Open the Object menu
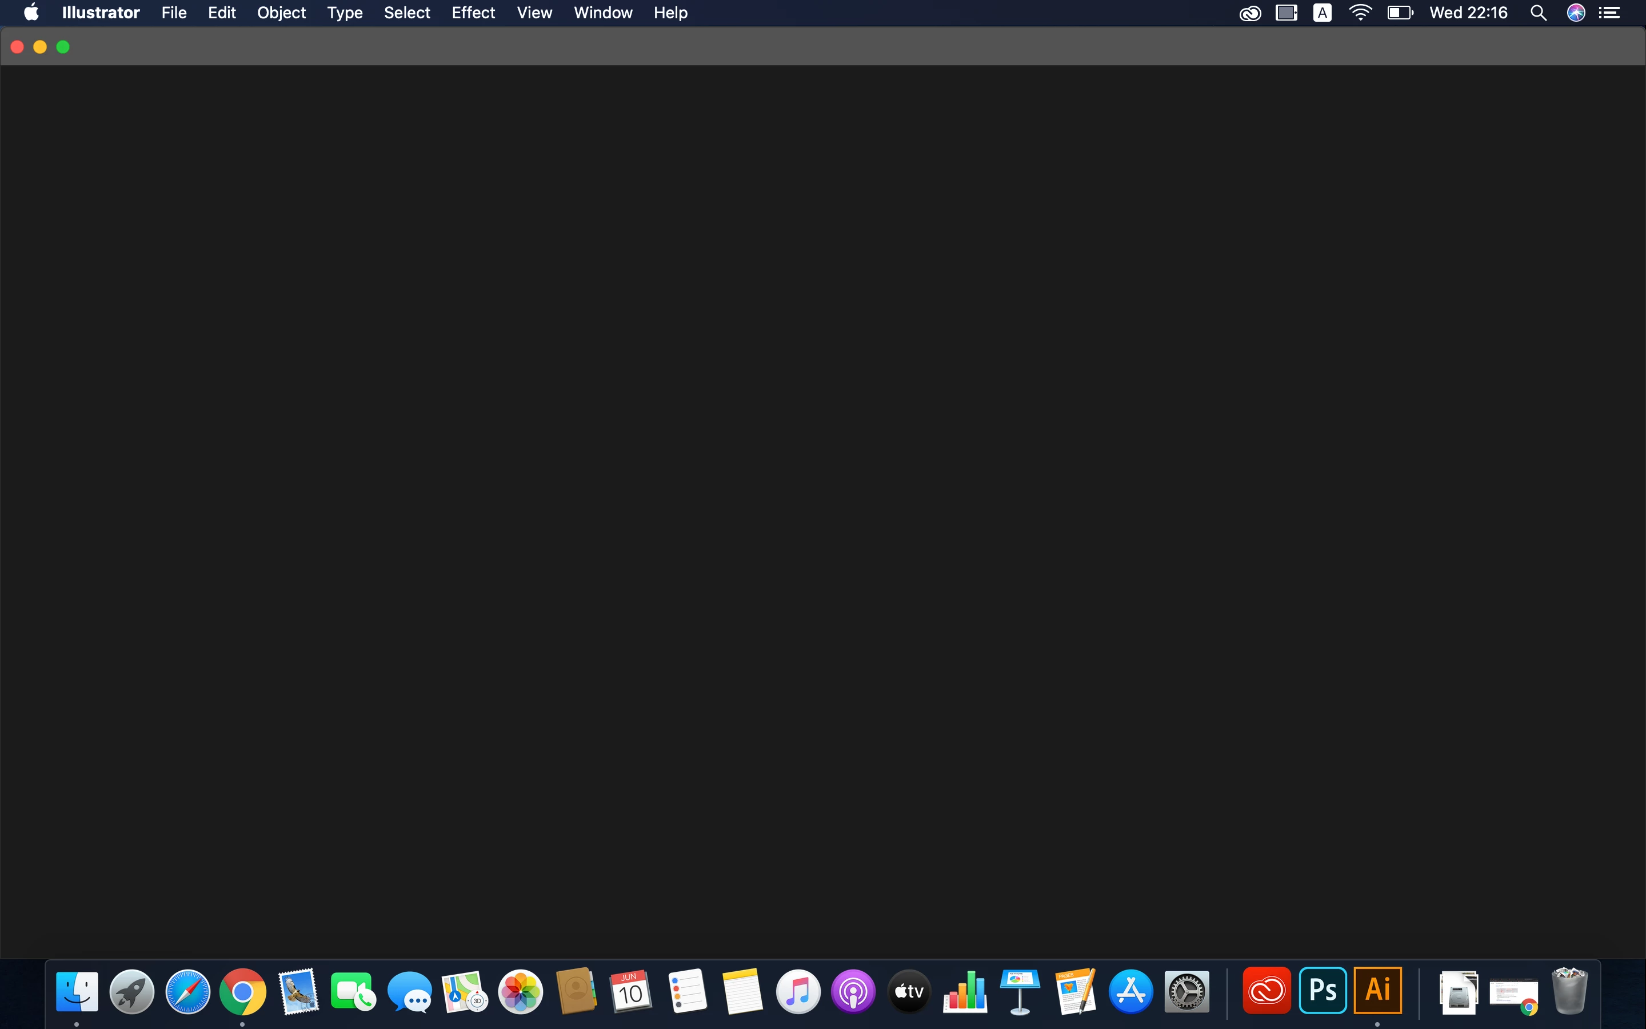The height and width of the screenshot is (1029, 1646). coord(281,13)
